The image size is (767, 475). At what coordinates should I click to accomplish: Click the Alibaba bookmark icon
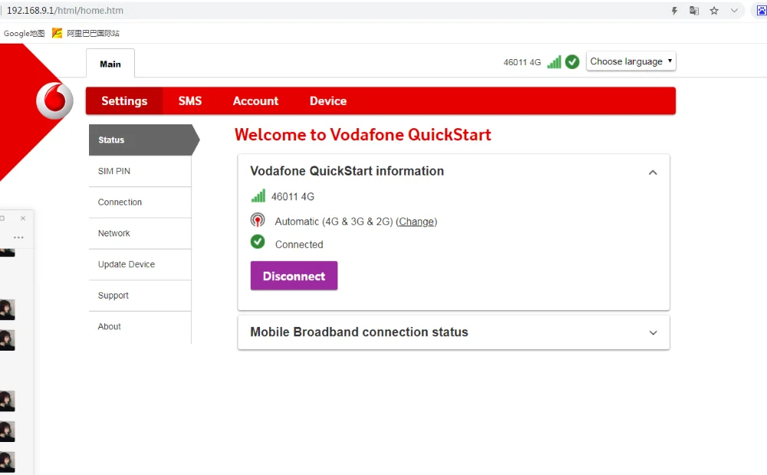pyautogui.click(x=58, y=33)
